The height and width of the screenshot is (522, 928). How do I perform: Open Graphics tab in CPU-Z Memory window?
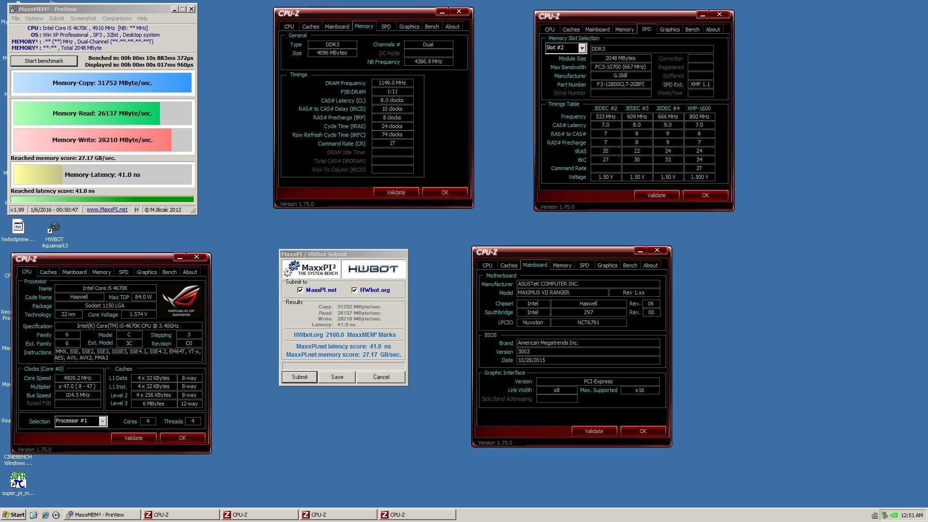(x=409, y=27)
